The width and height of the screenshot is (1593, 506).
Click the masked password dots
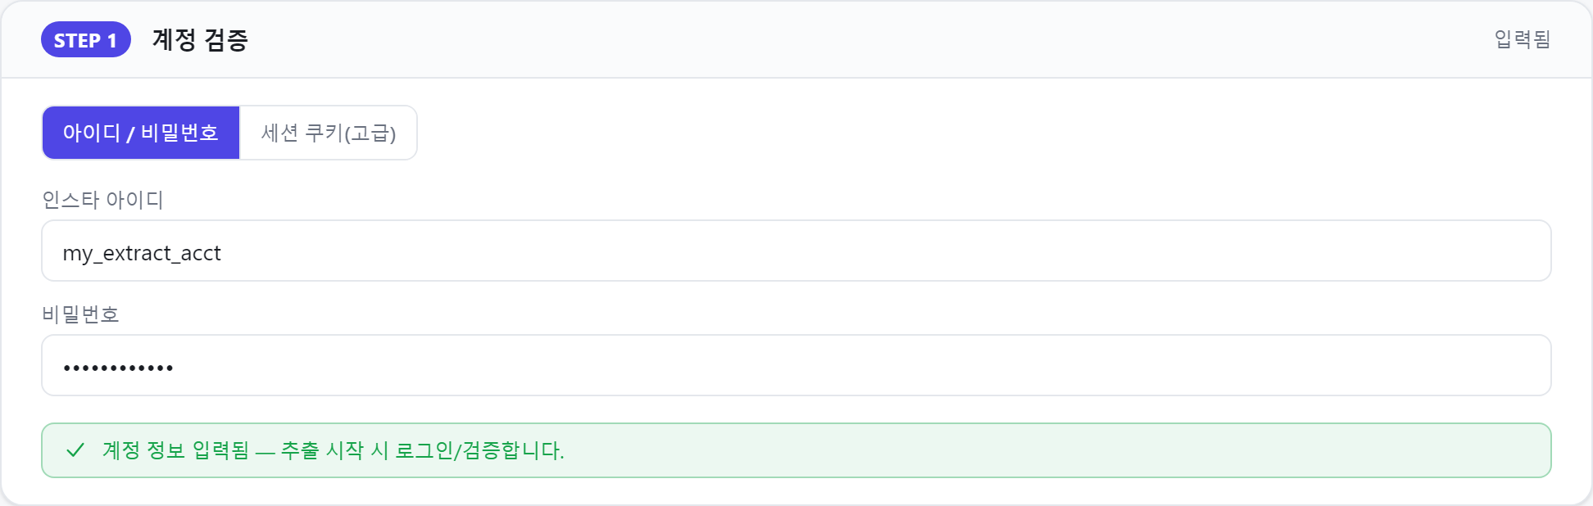pos(118,368)
